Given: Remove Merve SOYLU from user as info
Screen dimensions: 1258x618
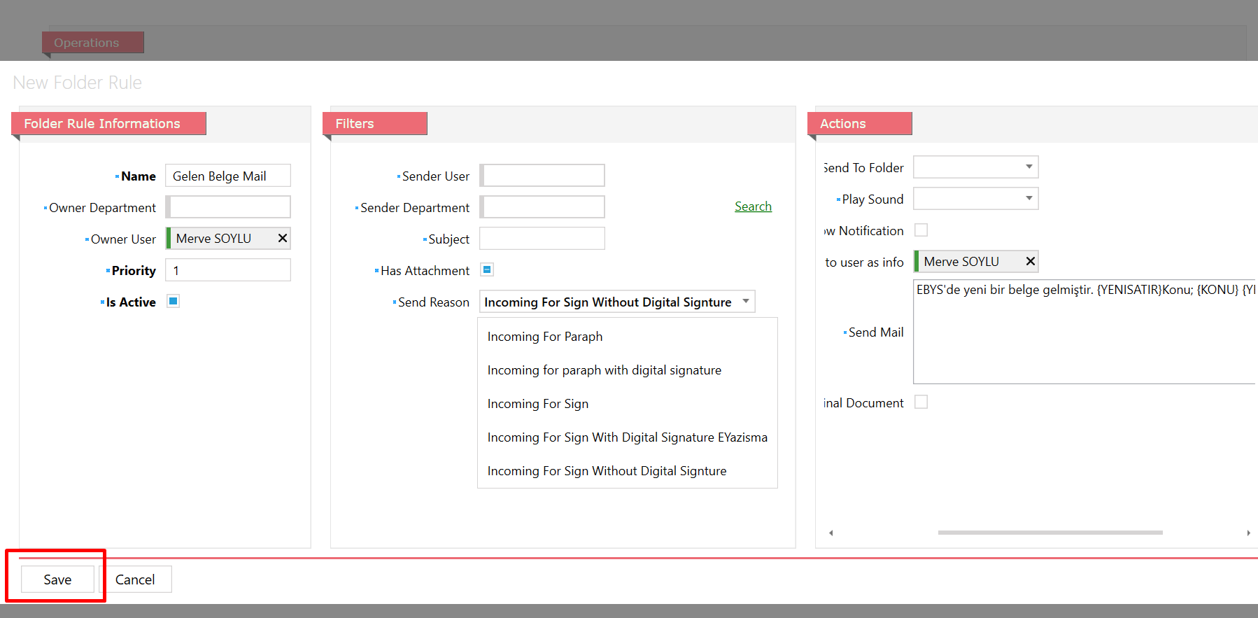Looking at the screenshot, I should pos(1030,262).
